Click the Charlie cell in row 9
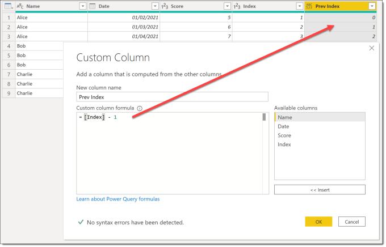386x247 pixels. click(x=39, y=93)
